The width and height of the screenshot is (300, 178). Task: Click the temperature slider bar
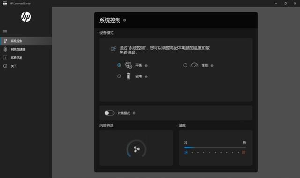tap(215, 148)
